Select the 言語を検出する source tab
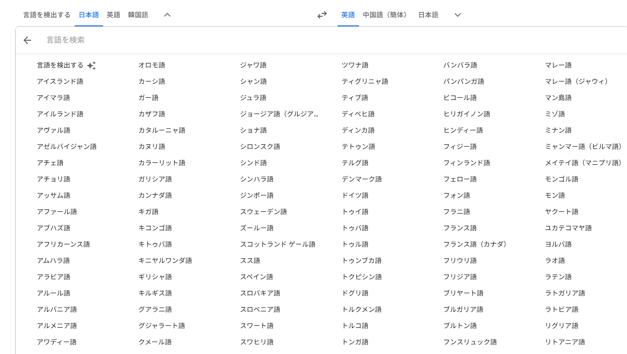The width and height of the screenshot is (627, 354). [x=47, y=15]
